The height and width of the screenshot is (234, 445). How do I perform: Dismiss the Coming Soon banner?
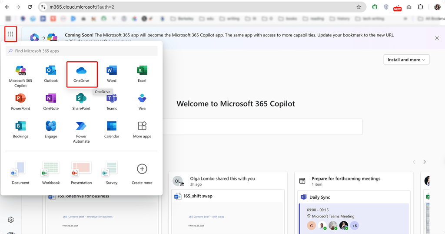(x=437, y=38)
